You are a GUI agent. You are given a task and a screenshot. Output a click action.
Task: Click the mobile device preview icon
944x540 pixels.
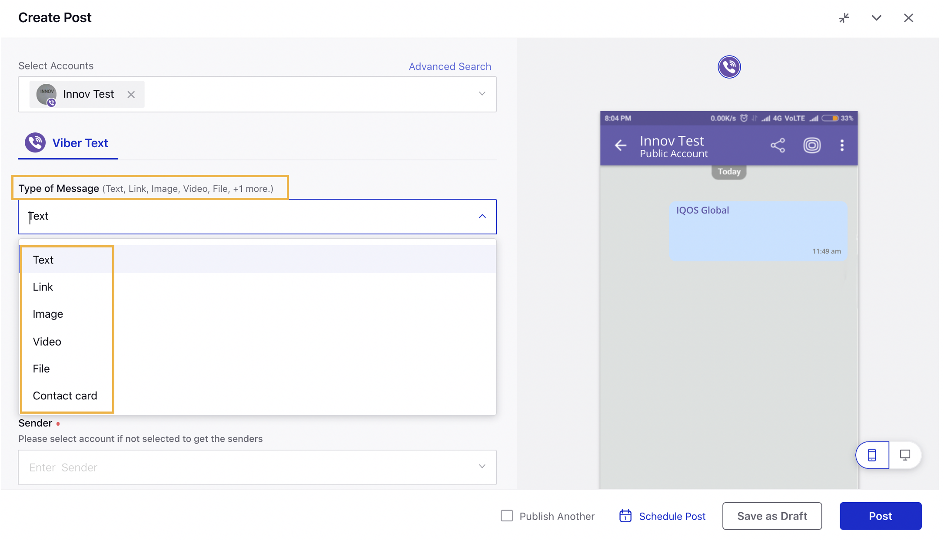coord(872,454)
